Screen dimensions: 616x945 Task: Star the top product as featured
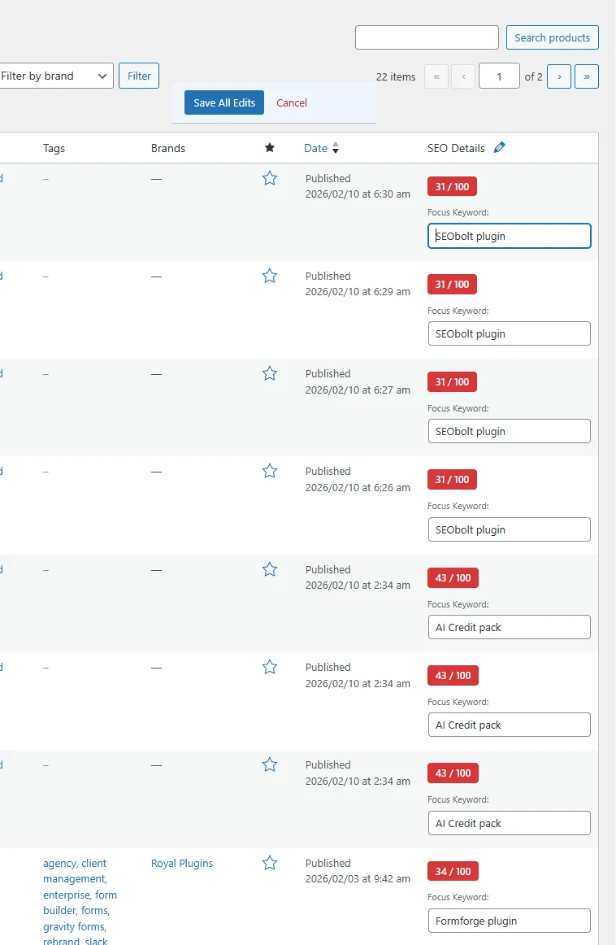tap(270, 178)
